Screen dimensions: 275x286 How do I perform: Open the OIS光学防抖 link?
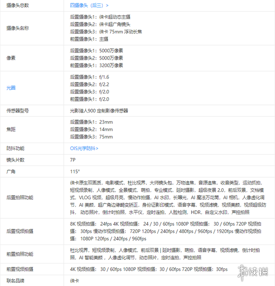(84, 148)
